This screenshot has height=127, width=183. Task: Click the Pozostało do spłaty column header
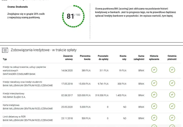pos(103,57)
